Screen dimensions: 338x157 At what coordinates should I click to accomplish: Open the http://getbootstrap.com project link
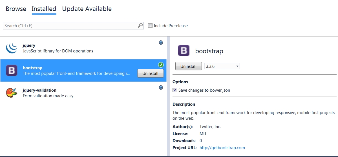pos(222,147)
